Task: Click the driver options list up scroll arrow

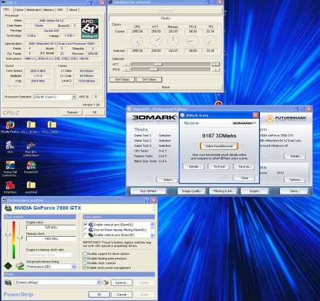Action: [x=152, y=224]
